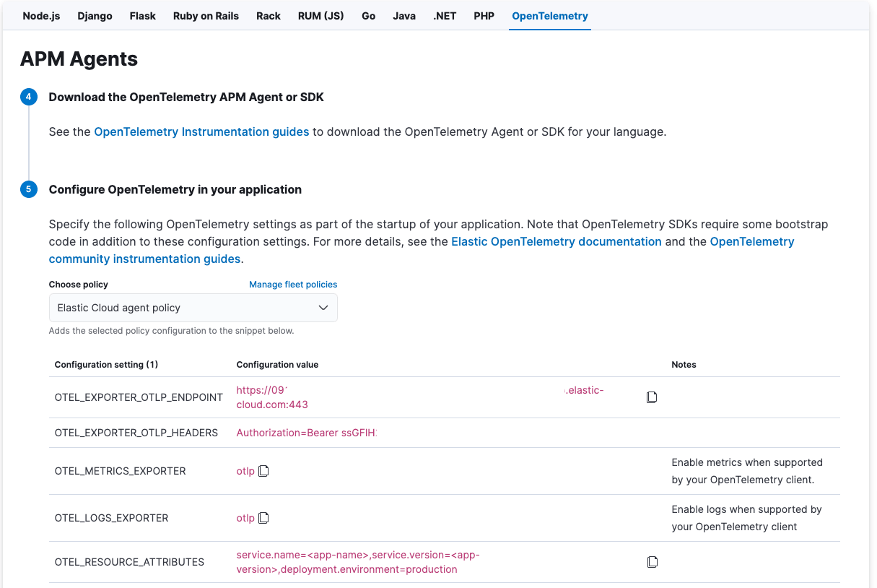877x588 pixels.
Task: Open the Django tab
Action: 95,15
